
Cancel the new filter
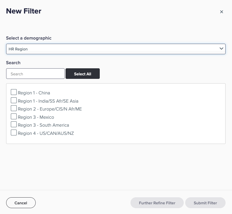[x=21, y=203]
